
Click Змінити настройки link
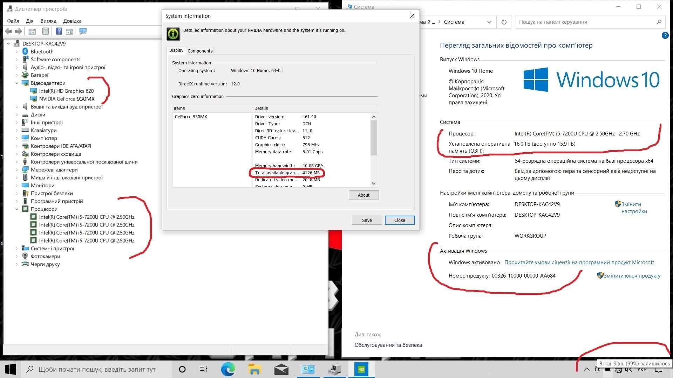[634, 208]
